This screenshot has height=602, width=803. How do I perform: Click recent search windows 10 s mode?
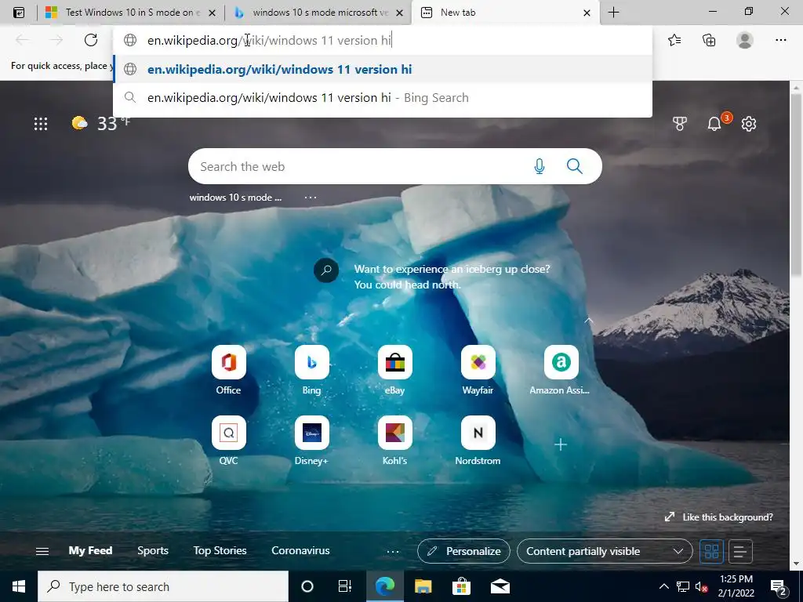pos(235,198)
